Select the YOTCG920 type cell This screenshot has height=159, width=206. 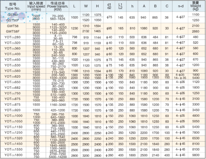click(x=13, y=110)
